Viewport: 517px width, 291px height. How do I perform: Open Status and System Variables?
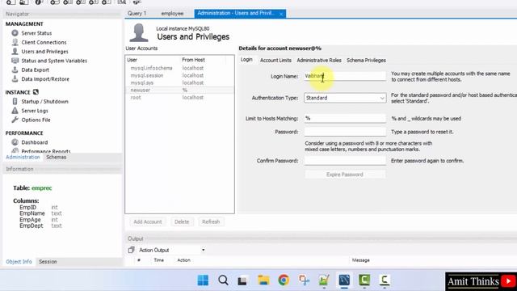click(54, 61)
